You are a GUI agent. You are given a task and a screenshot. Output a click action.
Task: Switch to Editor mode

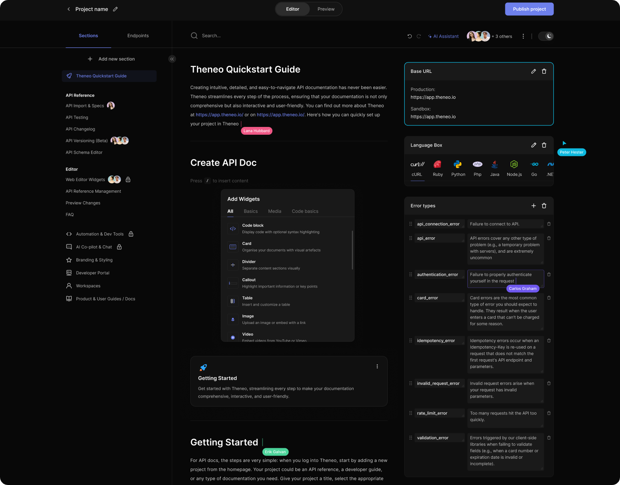(292, 9)
